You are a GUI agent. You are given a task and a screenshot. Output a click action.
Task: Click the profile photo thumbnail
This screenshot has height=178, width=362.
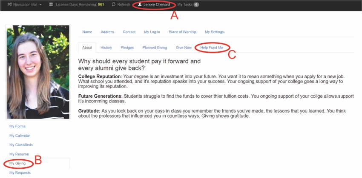pyautogui.click(x=38, y=72)
